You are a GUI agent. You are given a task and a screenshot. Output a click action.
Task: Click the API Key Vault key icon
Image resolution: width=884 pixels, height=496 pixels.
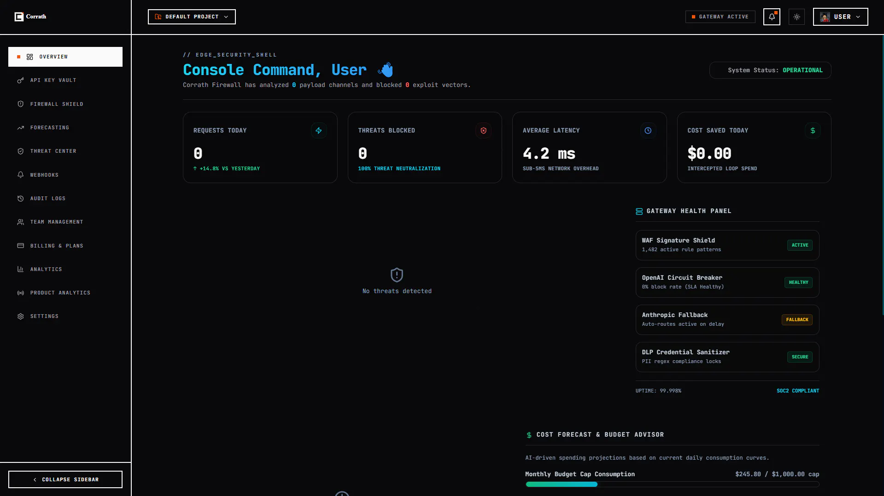coord(20,80)
